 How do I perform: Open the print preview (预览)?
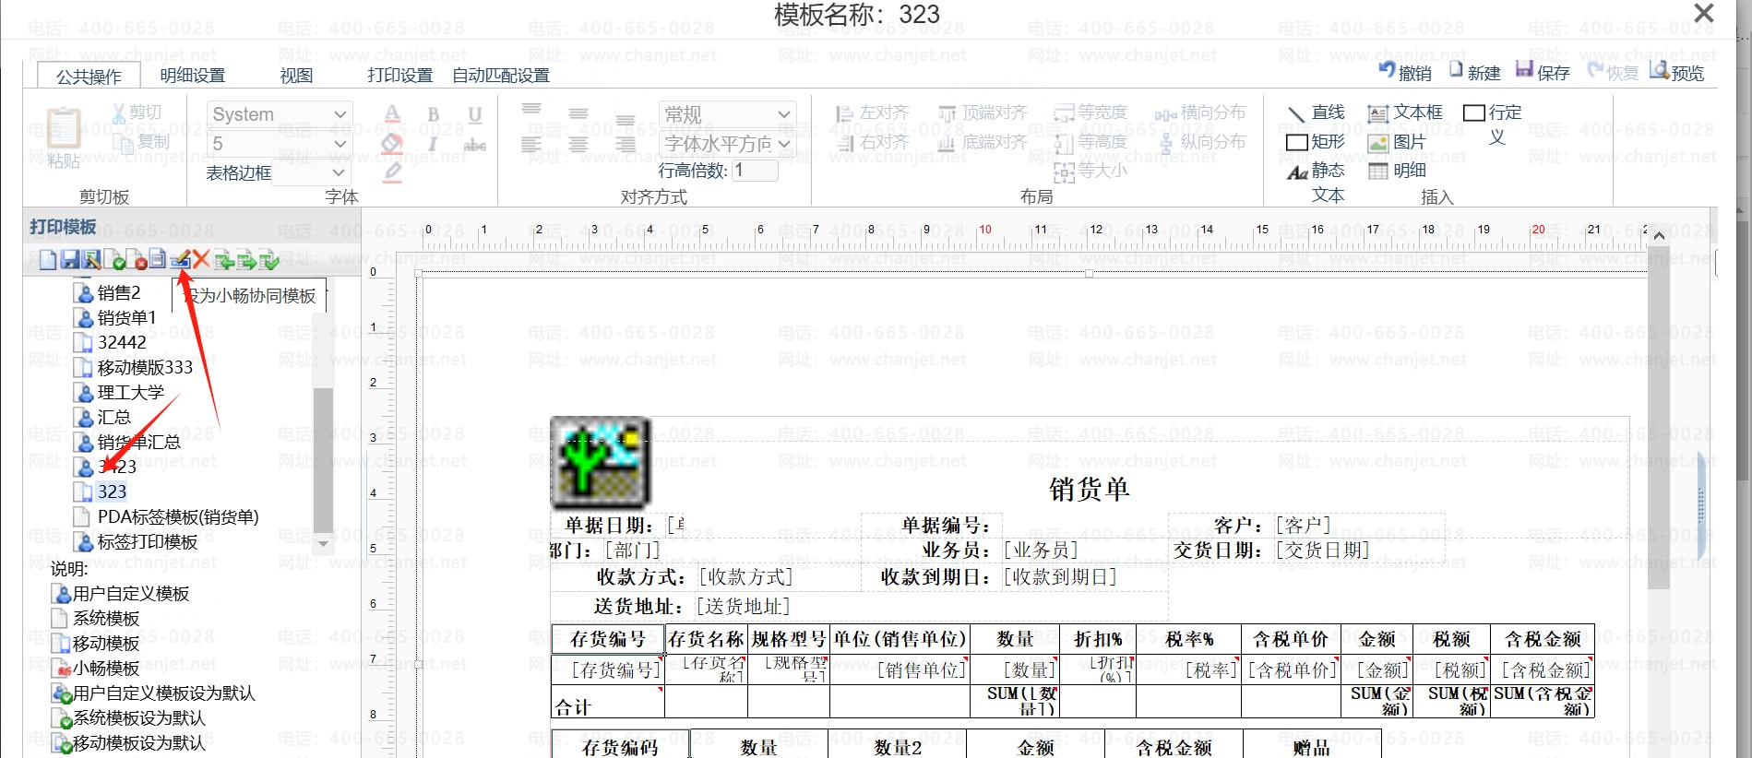(1677, 72)
